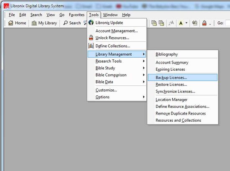Click the padlock icon beside Unlock Resources
This screenshot has width=230, height=171.
point(91,38)
